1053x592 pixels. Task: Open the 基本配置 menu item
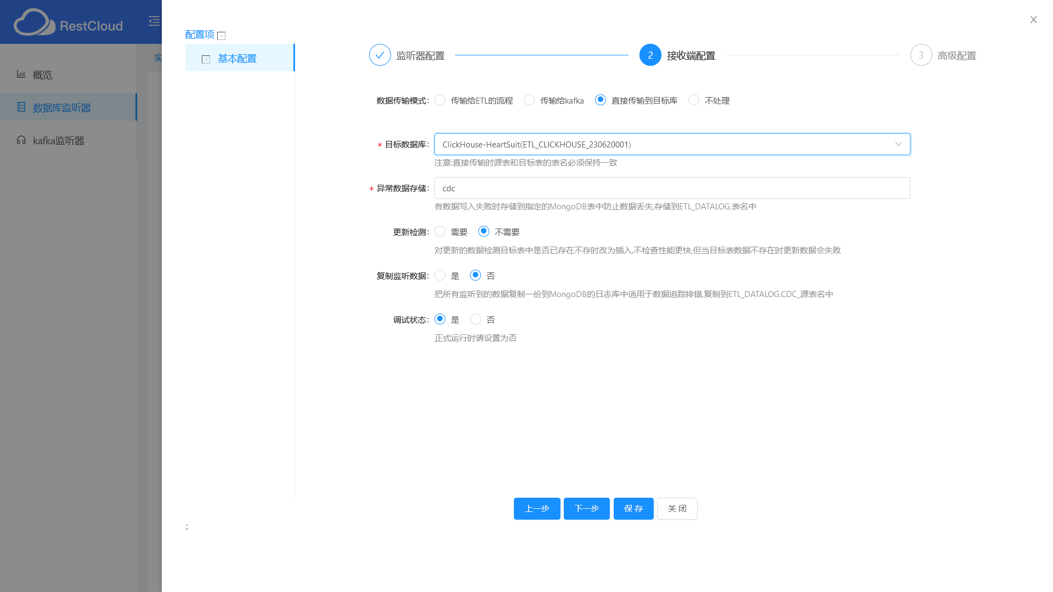[x=237, y=58]
